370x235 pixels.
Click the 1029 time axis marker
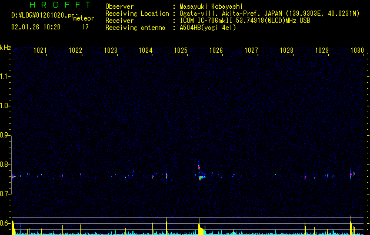coord(322,51)
